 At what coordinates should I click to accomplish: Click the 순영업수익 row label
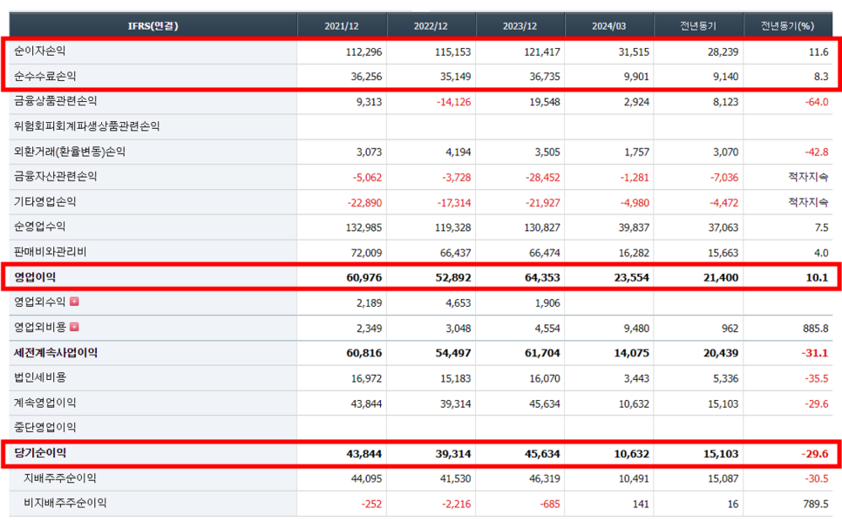pyautogui.click(x=40, y=226)
